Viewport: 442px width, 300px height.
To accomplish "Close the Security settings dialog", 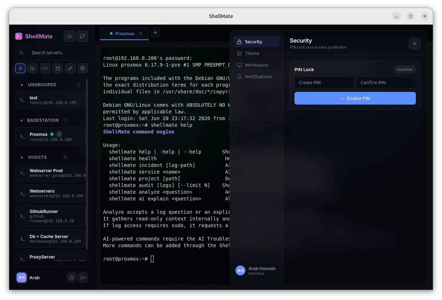I will 414,43.
